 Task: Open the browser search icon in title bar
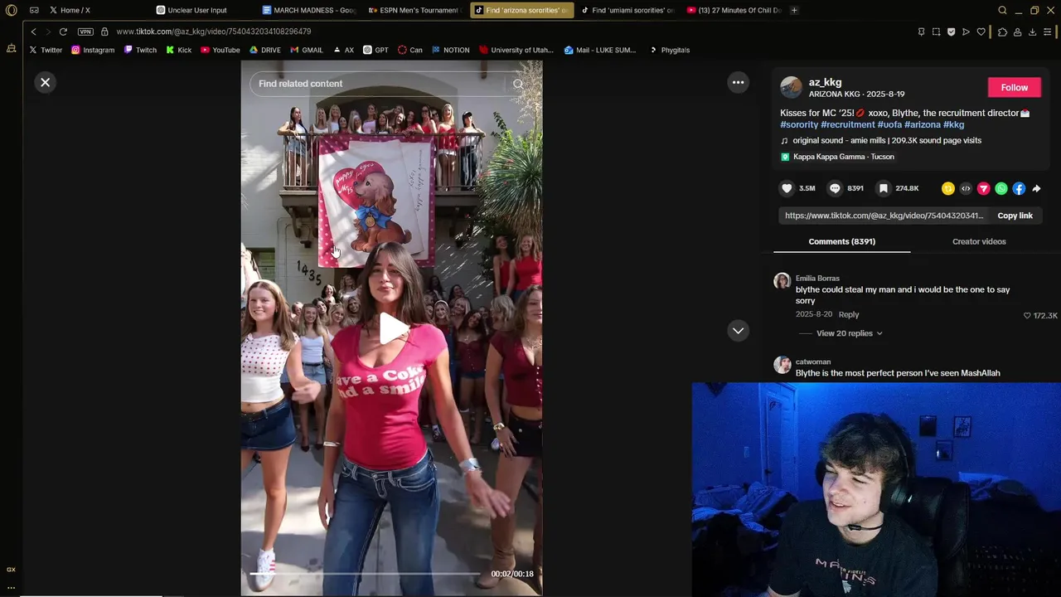pos(1002,10)
